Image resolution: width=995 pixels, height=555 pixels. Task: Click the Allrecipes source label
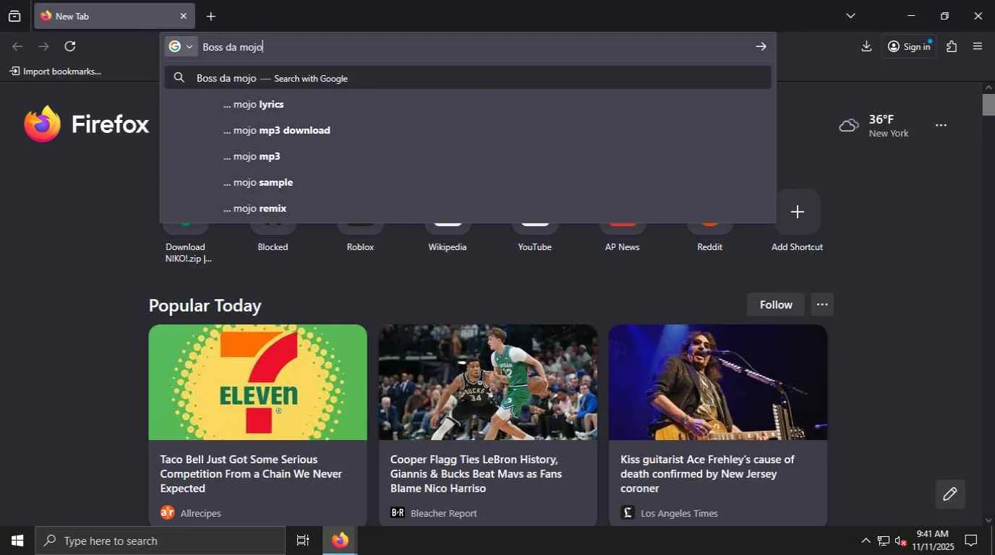200,513
